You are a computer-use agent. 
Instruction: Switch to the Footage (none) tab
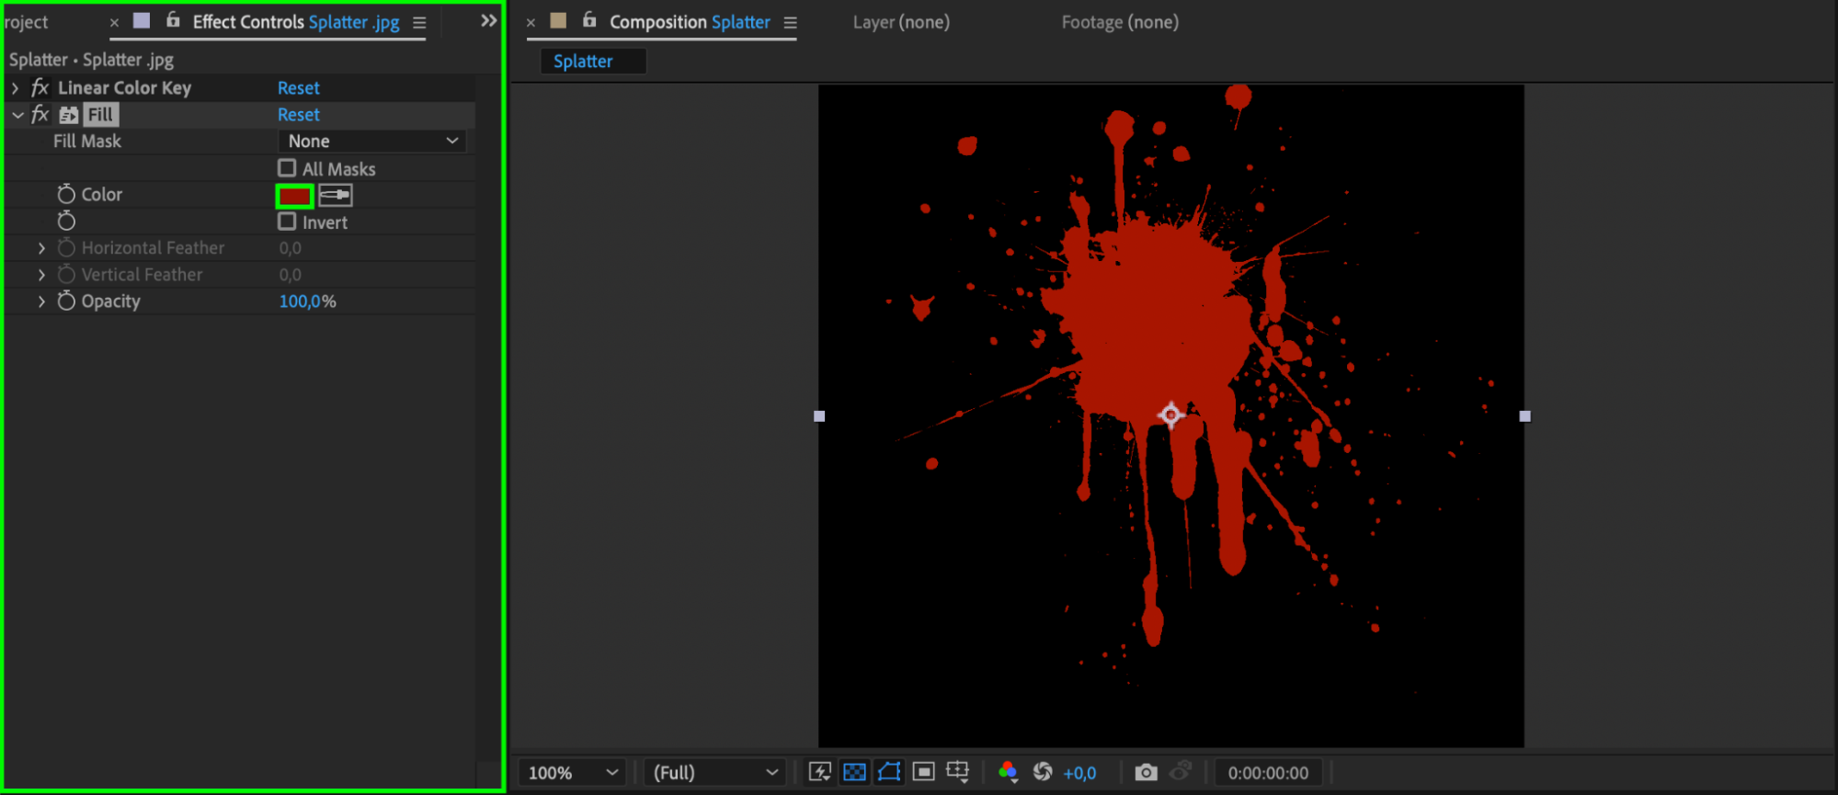click(1119, 22)
